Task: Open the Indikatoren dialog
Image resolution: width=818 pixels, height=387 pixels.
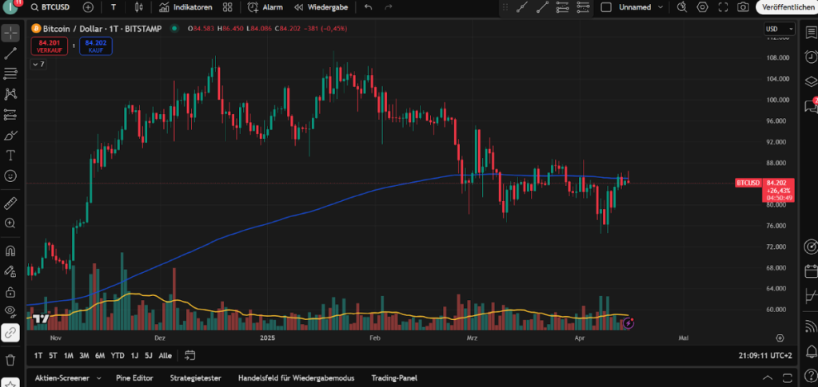Action: [186, 7]
